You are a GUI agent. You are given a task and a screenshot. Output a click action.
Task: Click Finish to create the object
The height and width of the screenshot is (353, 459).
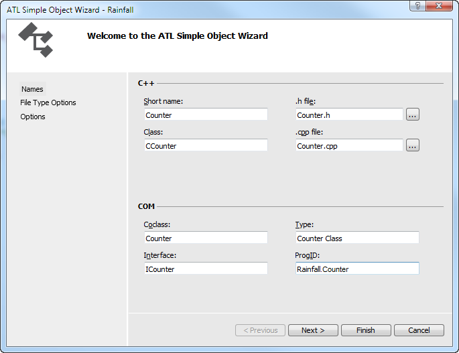tap(366, 330)
